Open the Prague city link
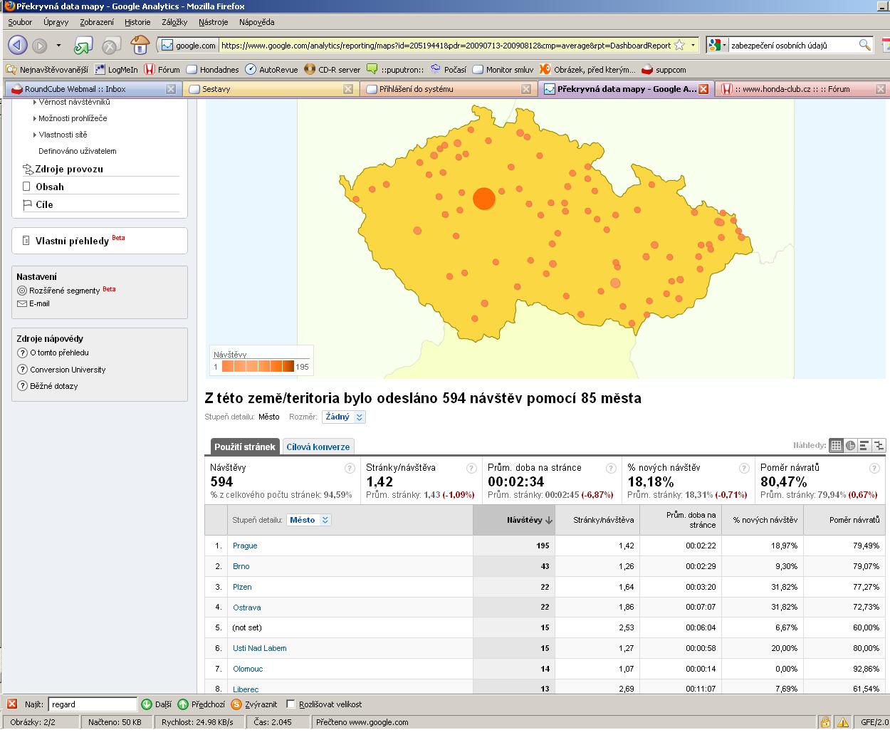 coord(245,546)
